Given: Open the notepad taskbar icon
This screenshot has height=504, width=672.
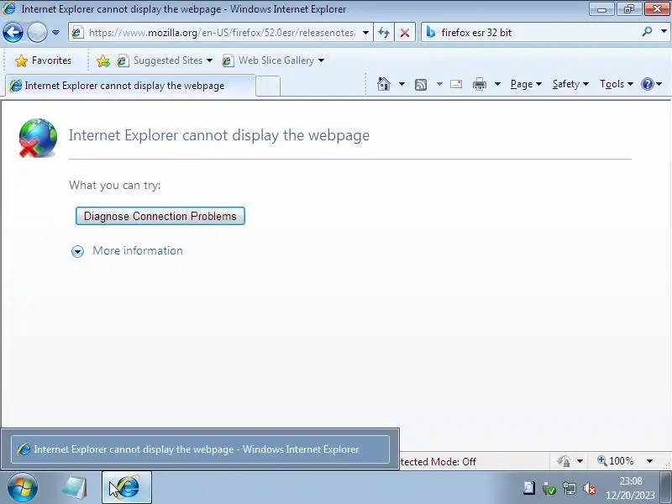Looking at the screenshot, I should click(x=75, y=487).
